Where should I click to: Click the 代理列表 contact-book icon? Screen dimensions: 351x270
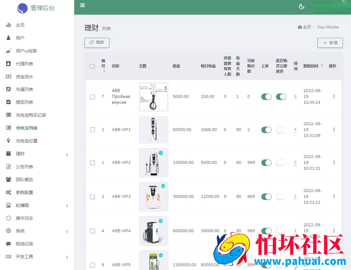tap(8, 64)
